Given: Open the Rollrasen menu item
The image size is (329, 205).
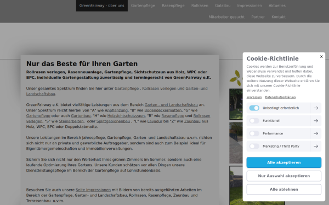Looking at the screenshot, I should pyautogui.click(x=200, y=5).
